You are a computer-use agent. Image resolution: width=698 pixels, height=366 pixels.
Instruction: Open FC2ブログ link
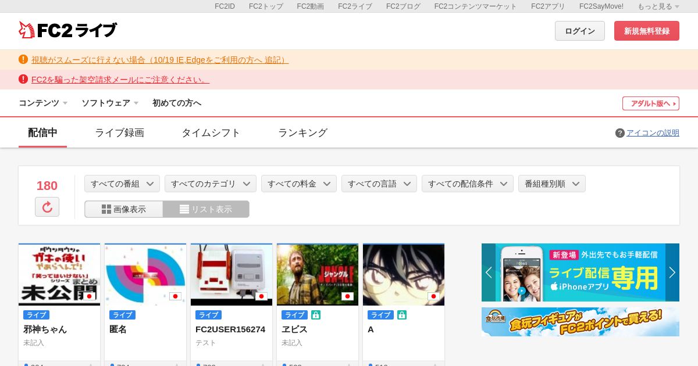tap(403, 6)
